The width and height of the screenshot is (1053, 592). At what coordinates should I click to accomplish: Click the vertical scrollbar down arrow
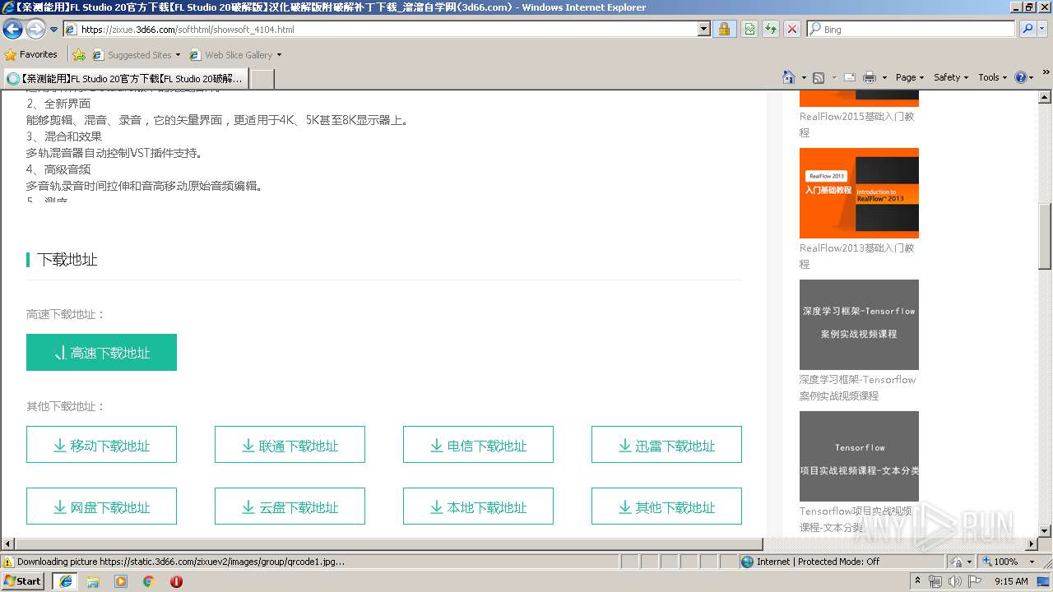pyautogui.click(x=1045, y=531)
